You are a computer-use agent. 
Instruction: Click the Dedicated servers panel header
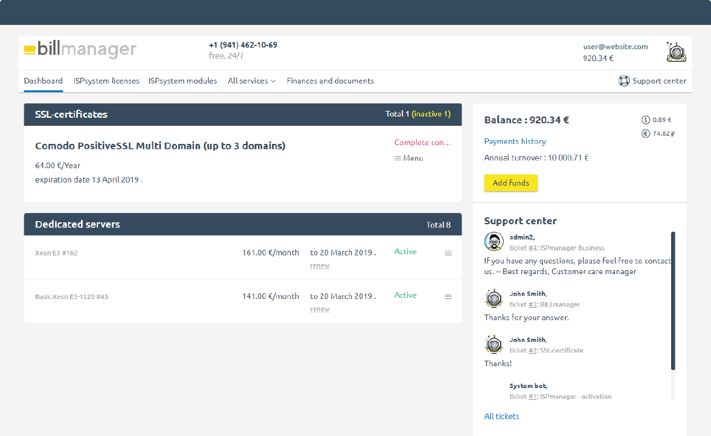tap(243, 225)
